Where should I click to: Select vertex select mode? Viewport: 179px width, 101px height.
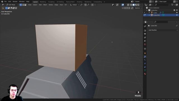[x=21, y=5]
